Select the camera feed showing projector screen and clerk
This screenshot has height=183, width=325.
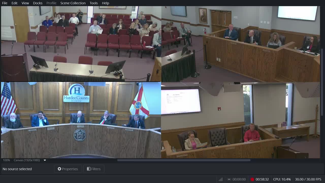[241, 120]
